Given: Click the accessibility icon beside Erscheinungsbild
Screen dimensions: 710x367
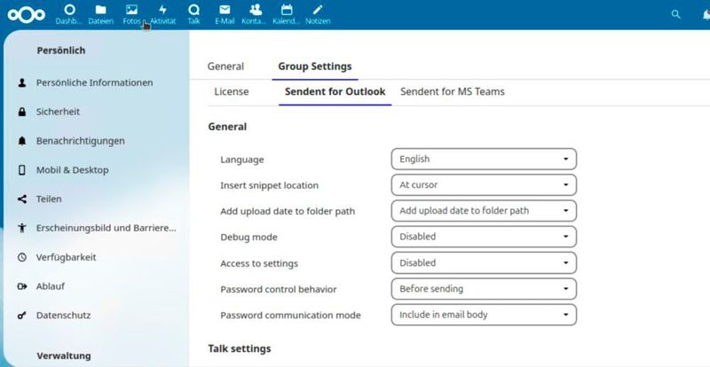Looking at the screenshot, I should click(x=21, y=228).
